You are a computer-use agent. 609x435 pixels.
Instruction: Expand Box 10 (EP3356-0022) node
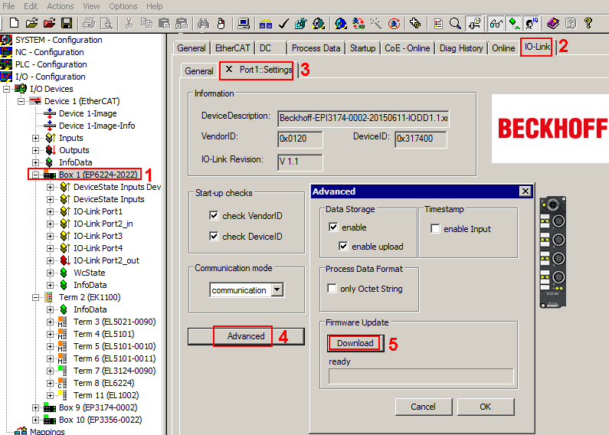tap(35, 420)
